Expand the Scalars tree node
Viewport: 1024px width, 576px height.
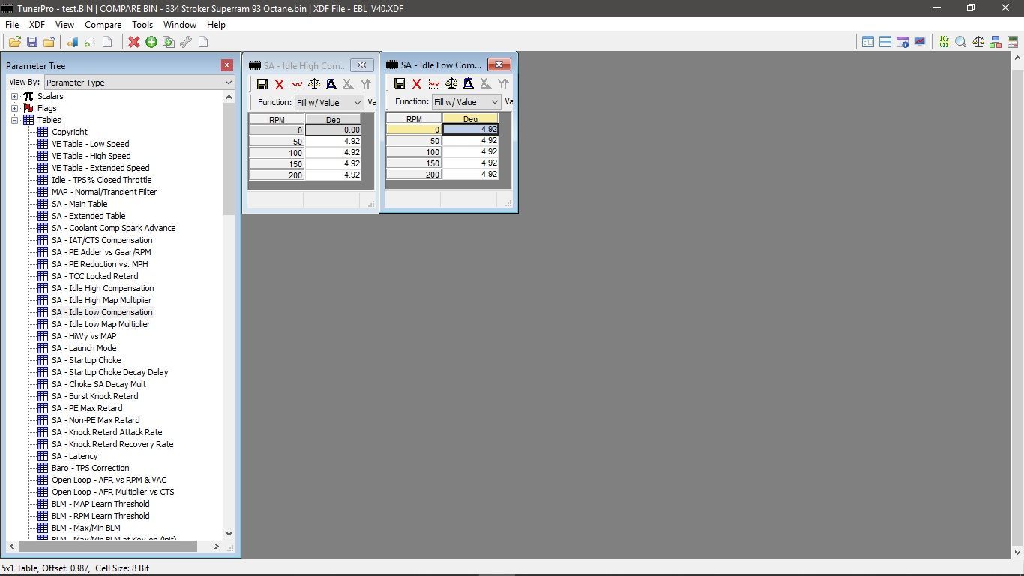[15, 96]
